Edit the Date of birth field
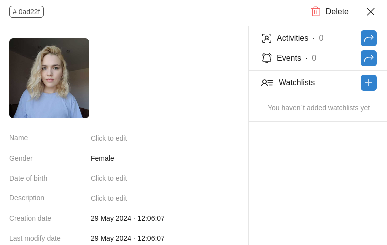The width and height of the screenshot is (387, 245). pos(109,178)
